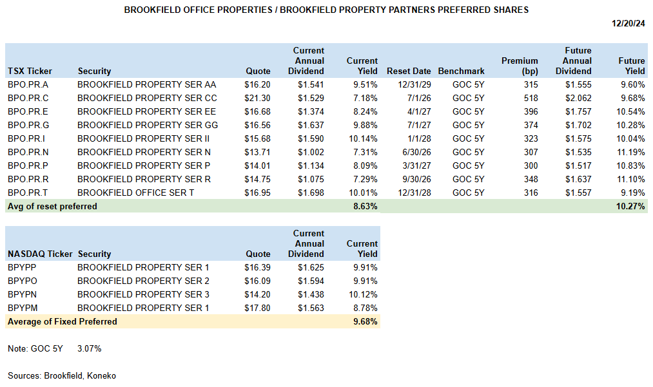Select the TSX Ticker column header
653x387 pixels.
(x=30, y=71)
